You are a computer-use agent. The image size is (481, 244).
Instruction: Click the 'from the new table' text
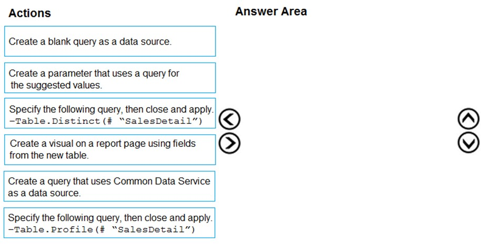click(x=49, y=155)
